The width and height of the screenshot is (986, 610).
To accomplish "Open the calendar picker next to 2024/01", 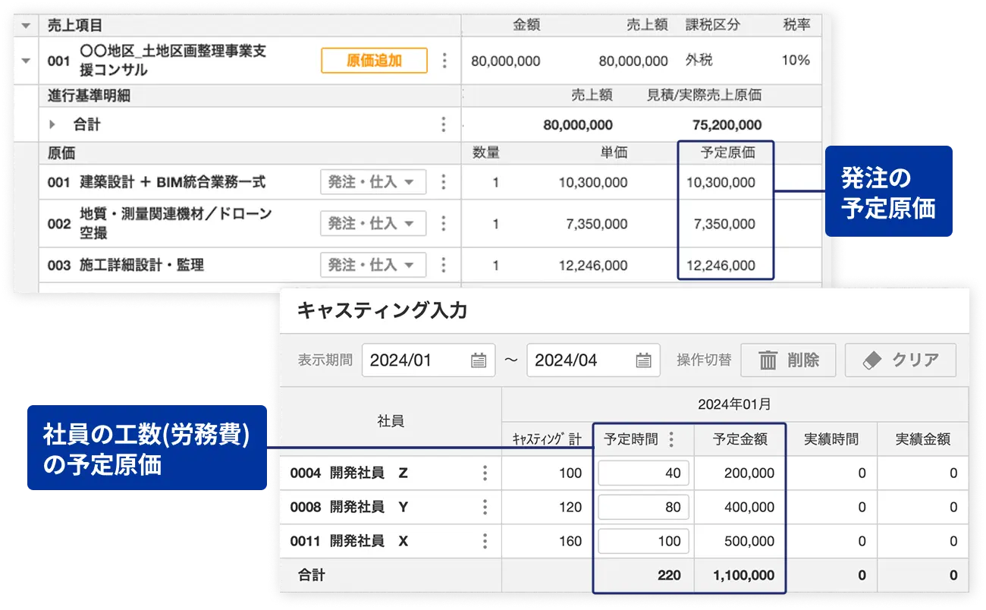I will [x=478, y=360].
